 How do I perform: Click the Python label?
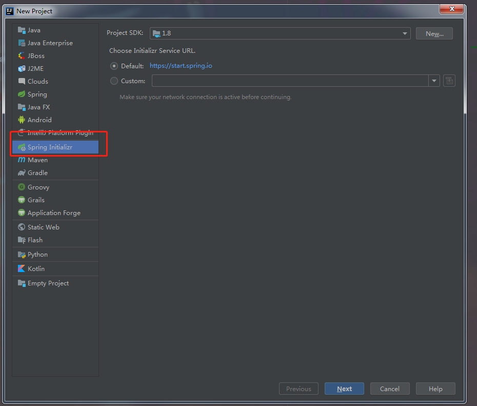(37, 255)
